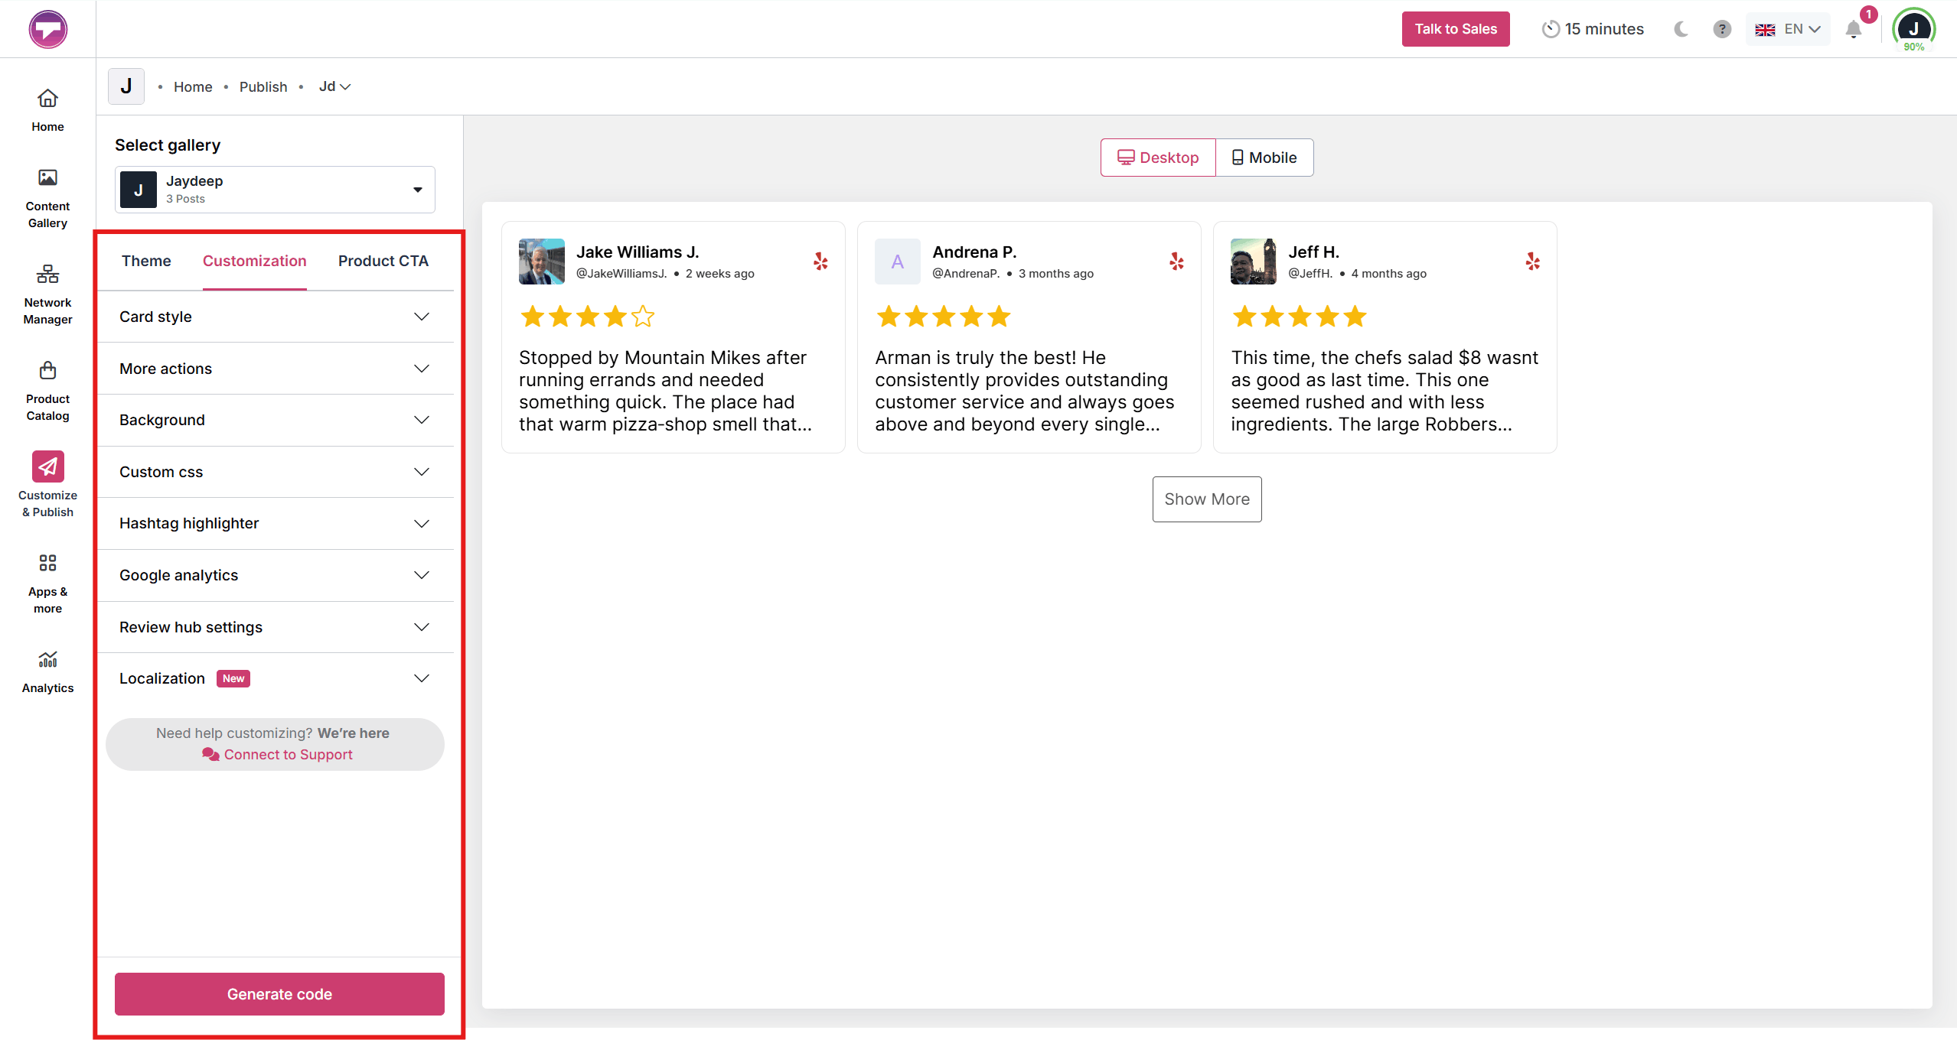
Task: Switch preview to Desktop view
Action: click(x=1158, y=158)
